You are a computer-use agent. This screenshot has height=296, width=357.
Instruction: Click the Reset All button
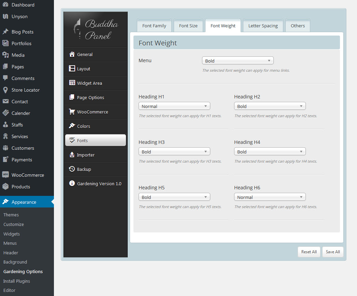[x=309, y=252]
